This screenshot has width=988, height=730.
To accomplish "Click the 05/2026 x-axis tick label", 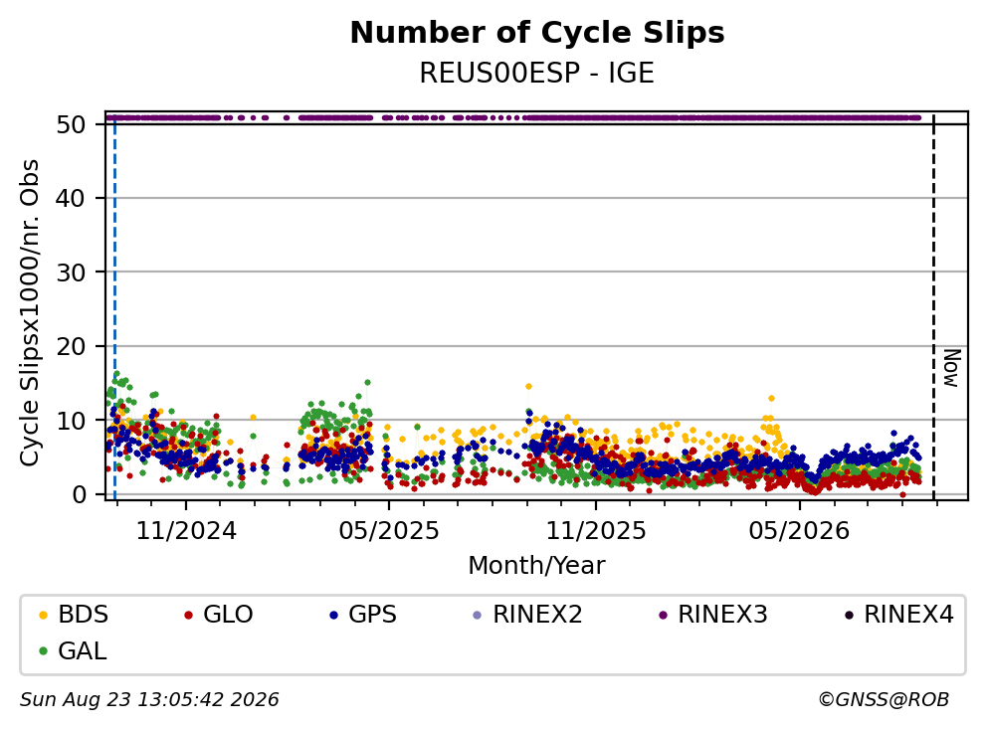I will point(799,531).
